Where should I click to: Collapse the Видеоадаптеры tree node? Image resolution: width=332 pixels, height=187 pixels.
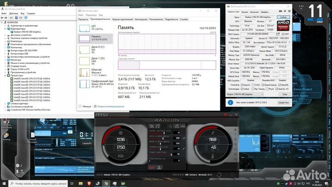point(5,28)
